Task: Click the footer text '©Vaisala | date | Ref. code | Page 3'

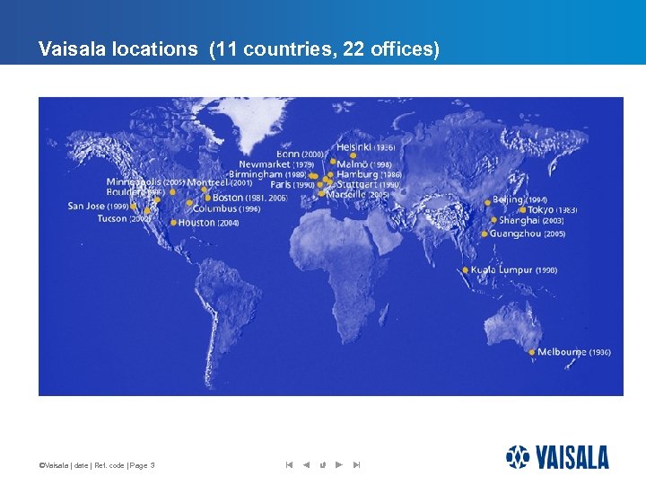Action: tap(97, 465)
